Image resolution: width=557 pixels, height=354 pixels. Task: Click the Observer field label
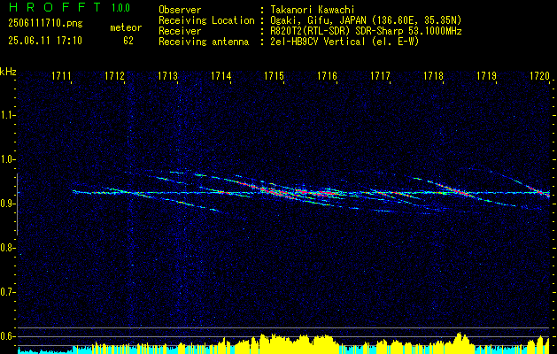pyautogui.click(x=180, y=10)
